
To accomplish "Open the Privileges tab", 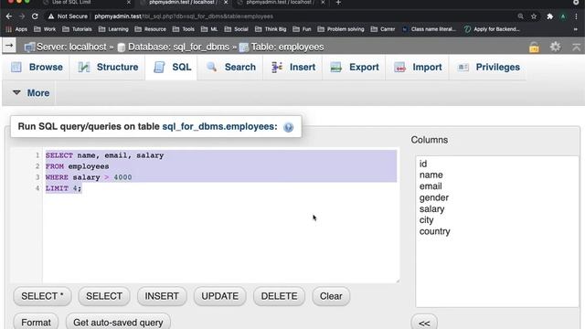I will (x=488, y=67).
